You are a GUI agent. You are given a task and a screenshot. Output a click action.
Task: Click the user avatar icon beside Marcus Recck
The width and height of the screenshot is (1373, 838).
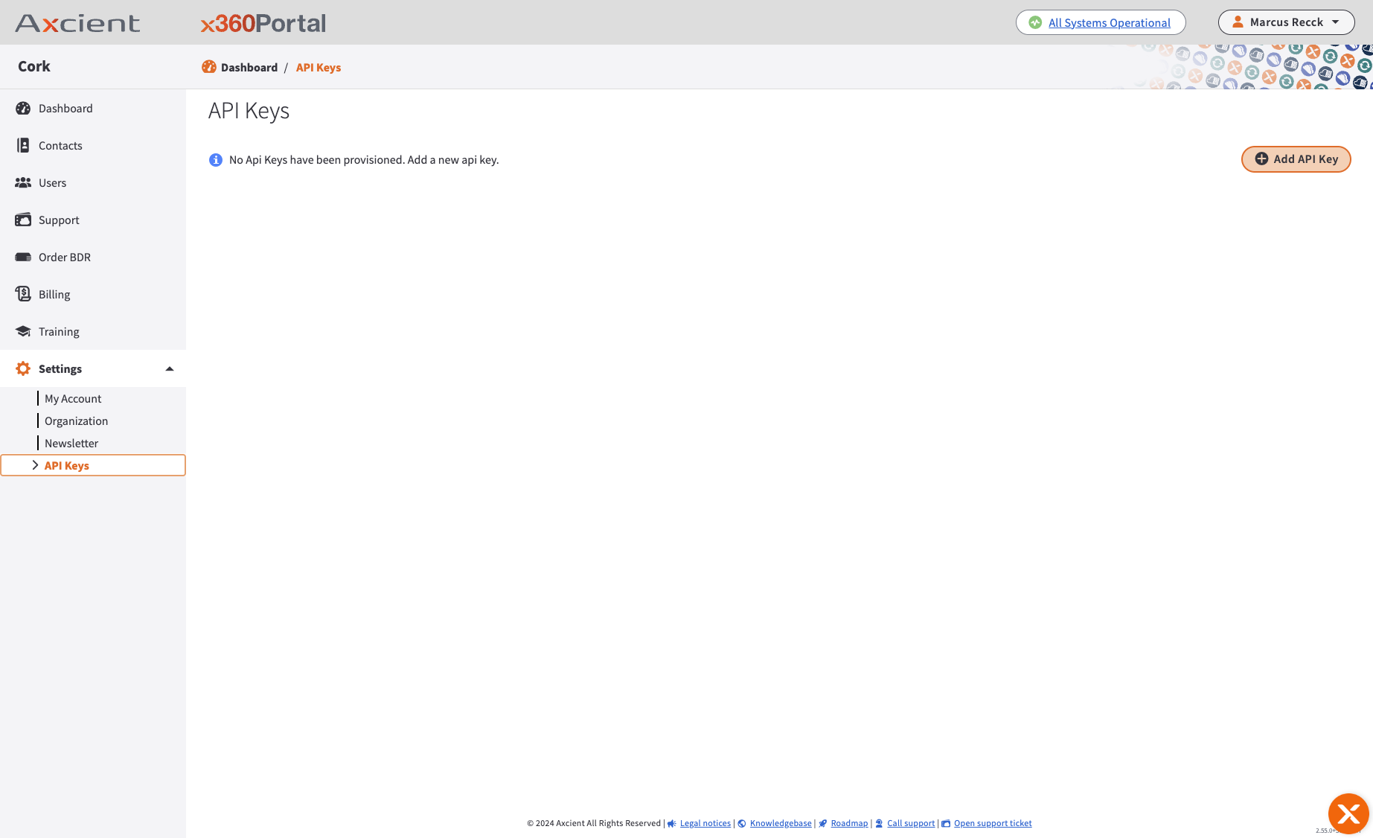1238,22
